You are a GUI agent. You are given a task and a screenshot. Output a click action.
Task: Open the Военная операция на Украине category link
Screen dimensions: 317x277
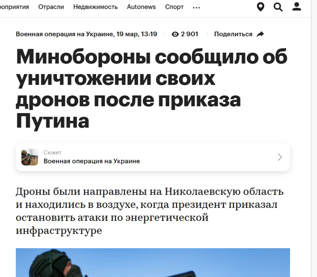point(64,34)
